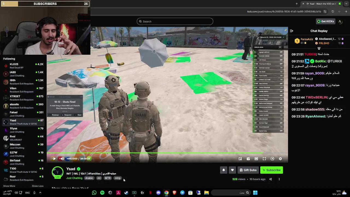The width and height of the screenshot is (350, 197).
Task: Subscribe to the Ysad channel
Action: coord(272,170)
